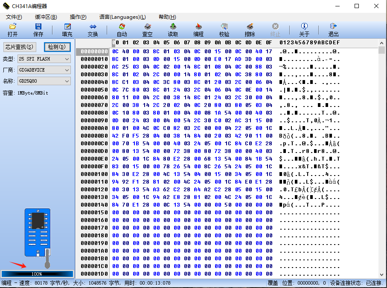
Task: Select address row 00000000
Action: tap(94, 52)
